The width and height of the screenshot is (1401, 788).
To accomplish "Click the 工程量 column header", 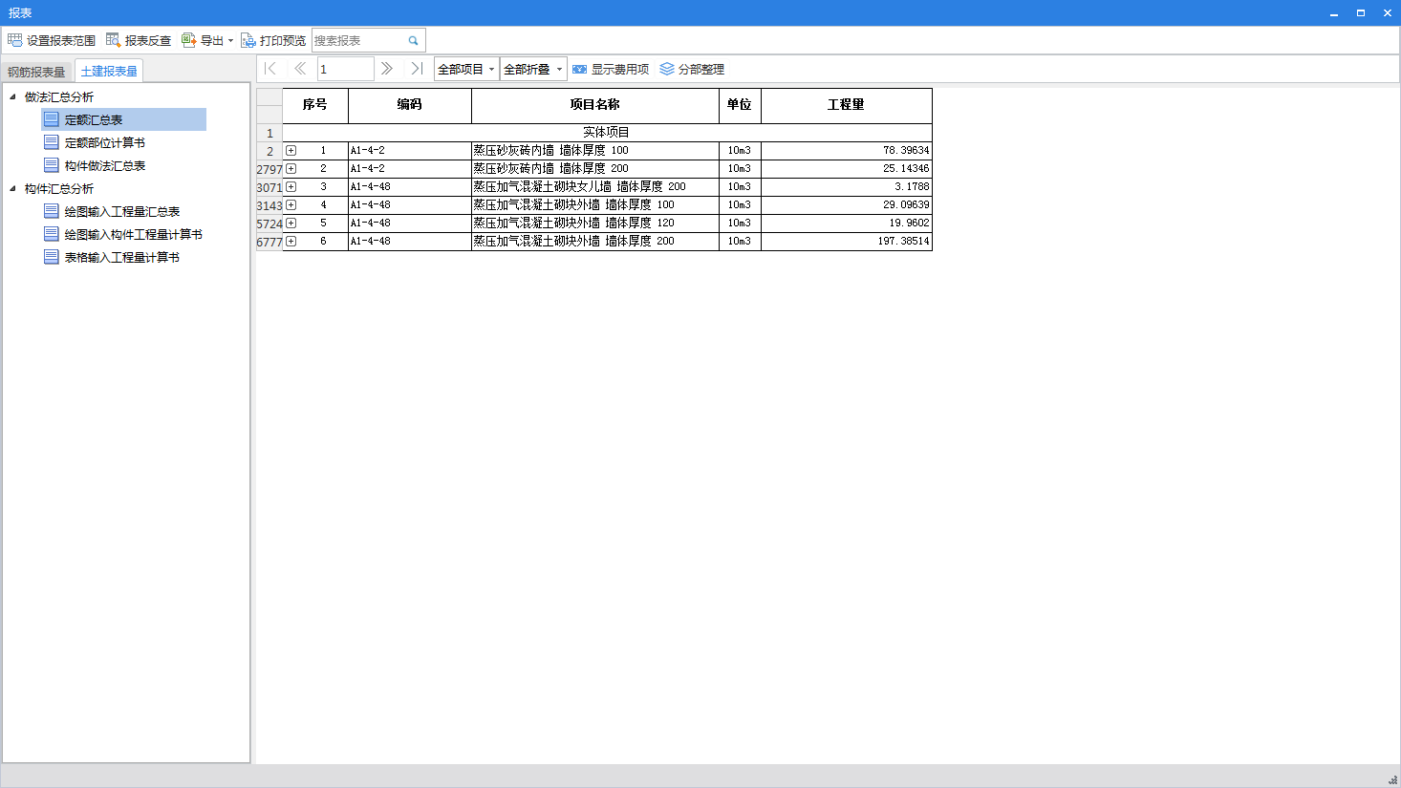I will [x=847, y=105].
